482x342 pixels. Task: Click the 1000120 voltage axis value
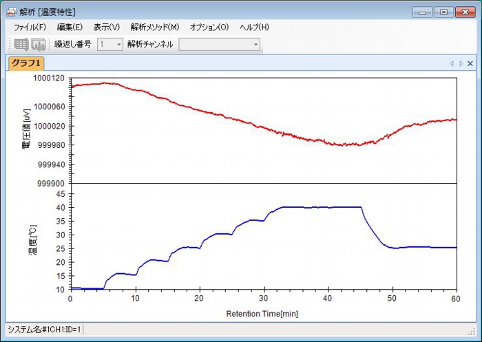[49, 78]
